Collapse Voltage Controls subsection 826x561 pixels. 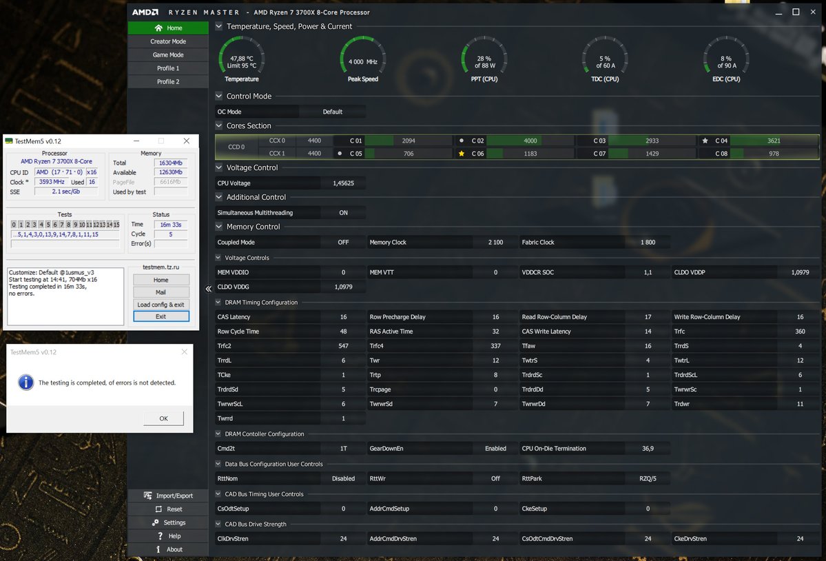pos(218,258)
